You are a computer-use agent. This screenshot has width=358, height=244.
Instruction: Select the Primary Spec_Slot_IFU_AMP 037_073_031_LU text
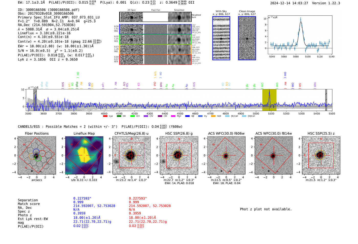tap(59, 17)
